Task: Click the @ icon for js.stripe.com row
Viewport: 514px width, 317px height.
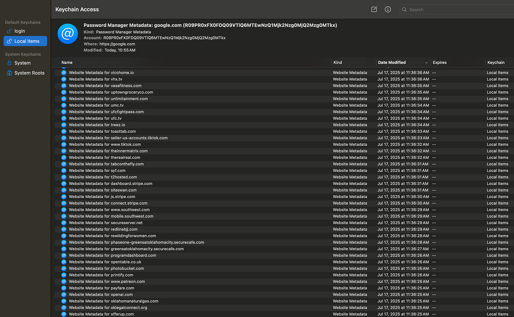Action: point(64,197)
